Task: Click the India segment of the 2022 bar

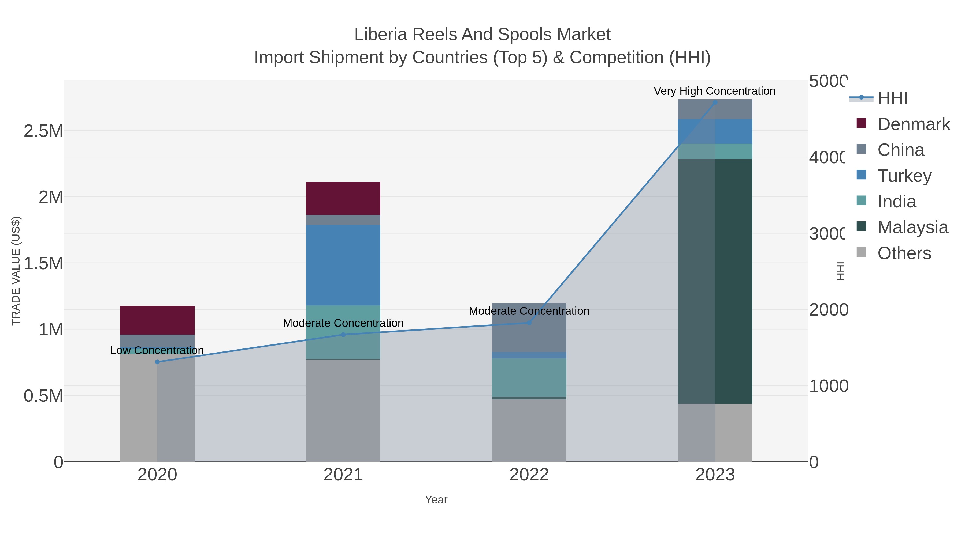Action: tap(529, 377)
